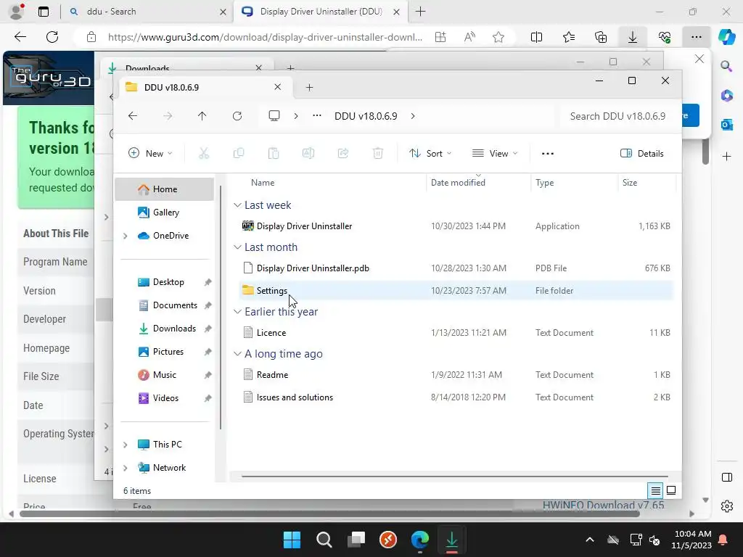Open a new Edge browser tab
This screenshot has width=743, height=557.
click(420, 12)
